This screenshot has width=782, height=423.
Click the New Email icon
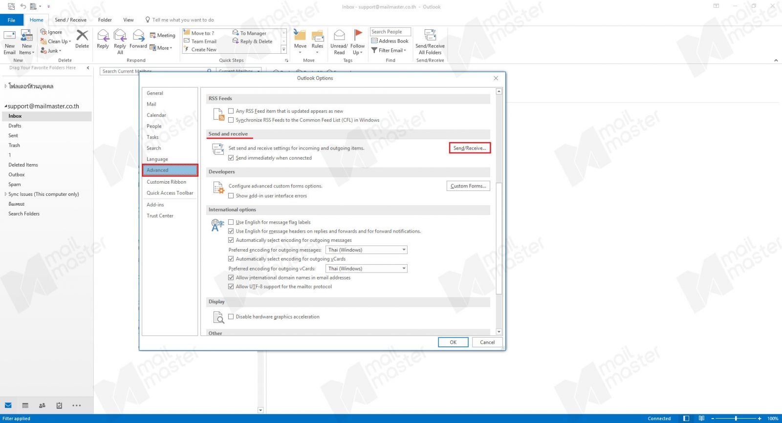click(x=10, y=36)
